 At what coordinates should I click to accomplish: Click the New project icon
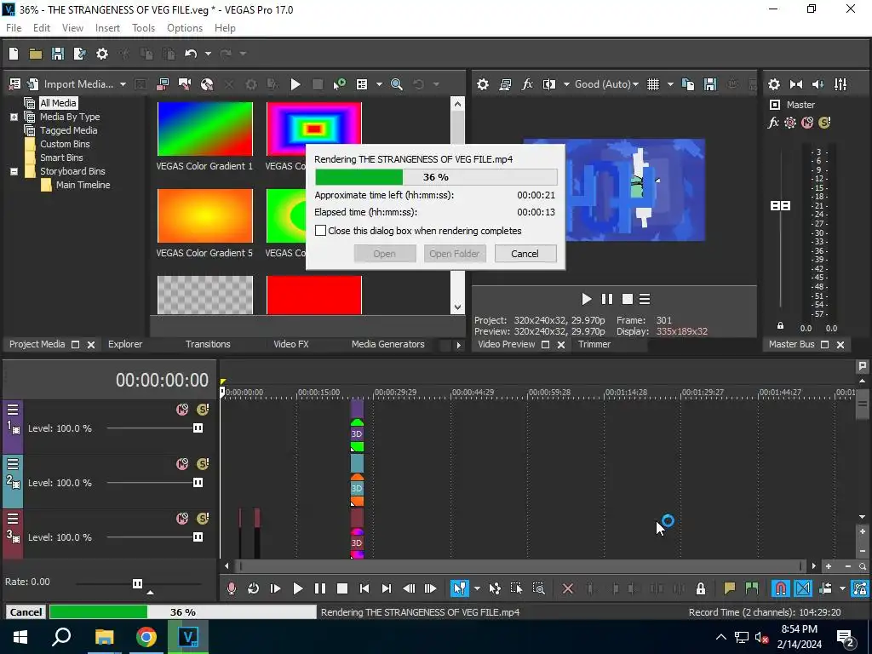point(14,54)
